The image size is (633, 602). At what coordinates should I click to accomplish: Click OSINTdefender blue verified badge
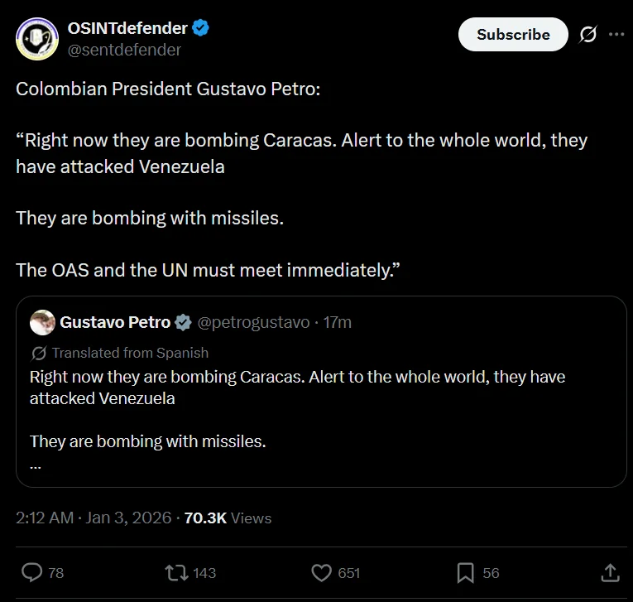[201, 28]
